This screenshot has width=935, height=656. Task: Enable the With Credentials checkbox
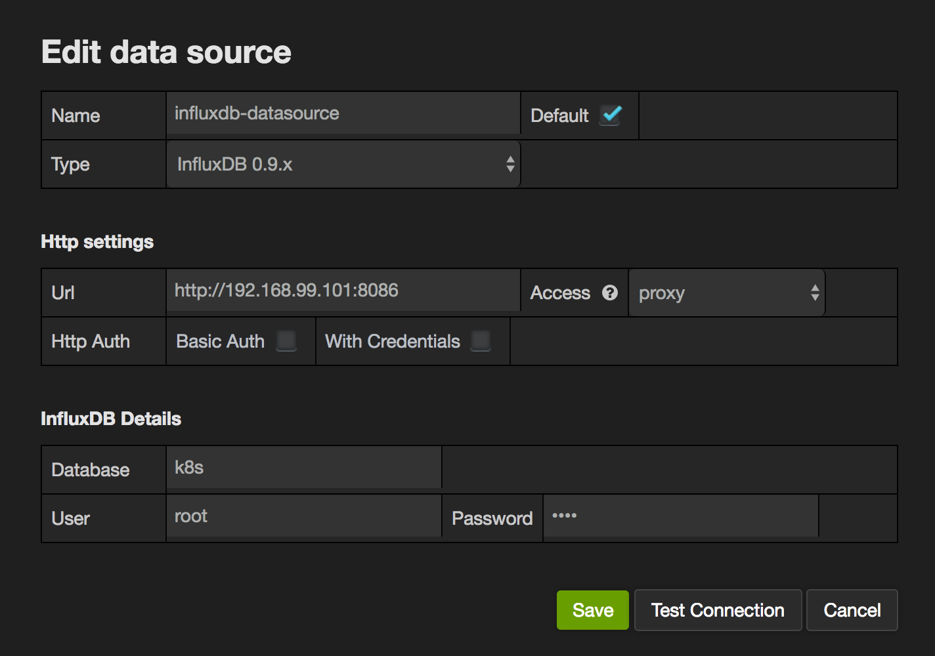pyautogui.click(x=481, y=340)
